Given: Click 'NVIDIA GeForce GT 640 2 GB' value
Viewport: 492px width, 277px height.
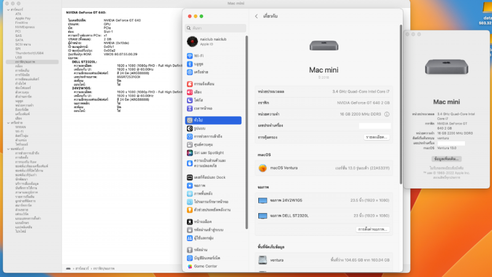Looking at the screenshot, I should [363, 103].
